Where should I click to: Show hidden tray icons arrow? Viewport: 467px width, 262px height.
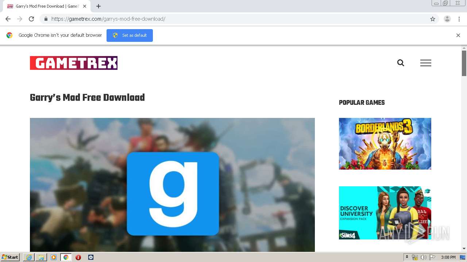(407, 257)
